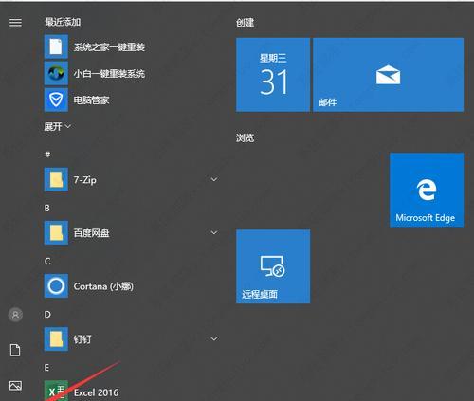The height and width of the screenshot is (401, 474).
Task: Expand the 钉钉 folder chevron
Action: click(x=214, y=339)
